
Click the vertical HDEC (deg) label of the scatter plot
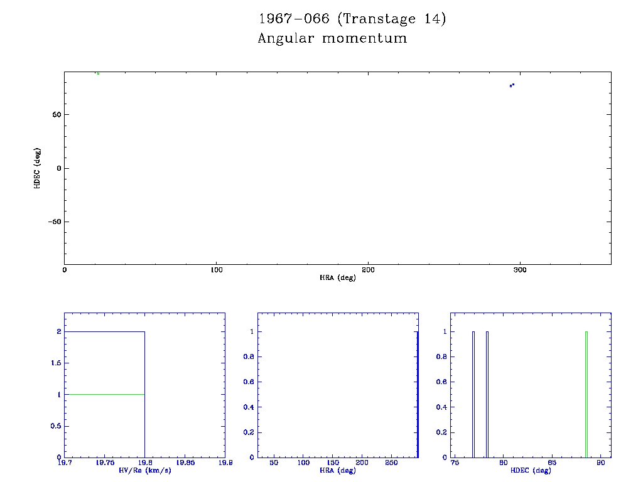pos(37,168)
